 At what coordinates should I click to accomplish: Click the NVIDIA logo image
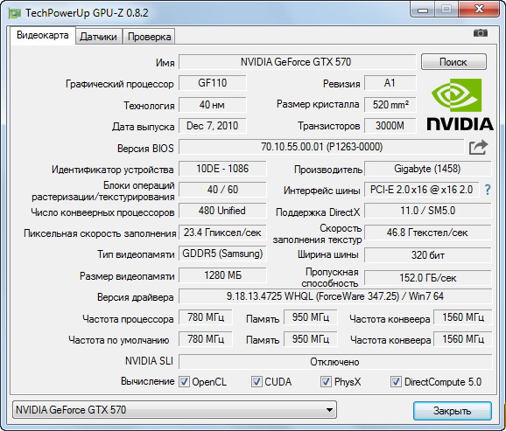(460, 104)
